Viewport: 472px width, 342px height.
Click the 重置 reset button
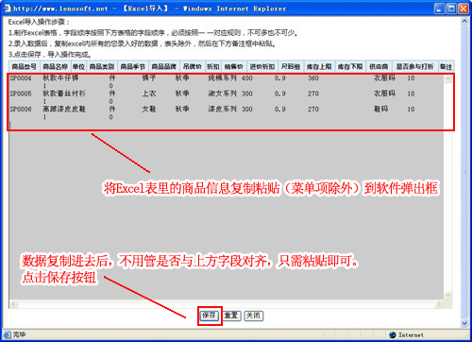pos(231,316)
